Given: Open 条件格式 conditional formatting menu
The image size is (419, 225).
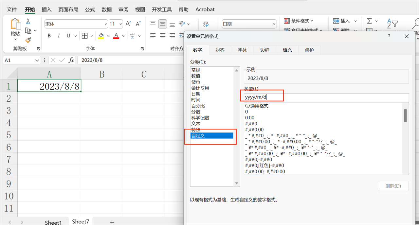Looking at the screenshot, I should click(x=298, y=21).
